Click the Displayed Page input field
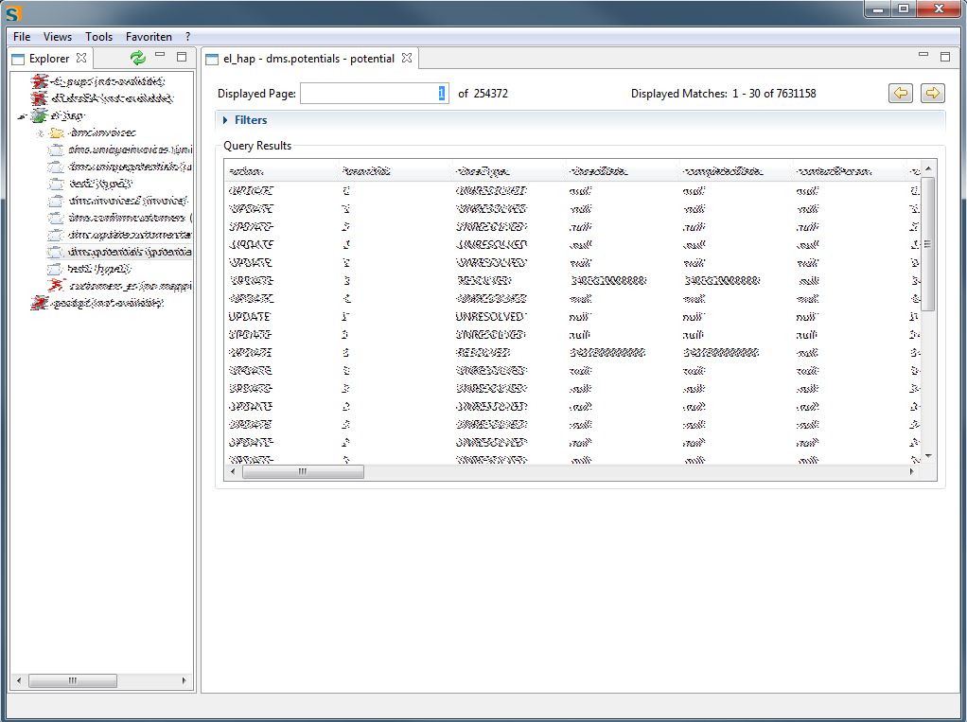 click(375, 93)
